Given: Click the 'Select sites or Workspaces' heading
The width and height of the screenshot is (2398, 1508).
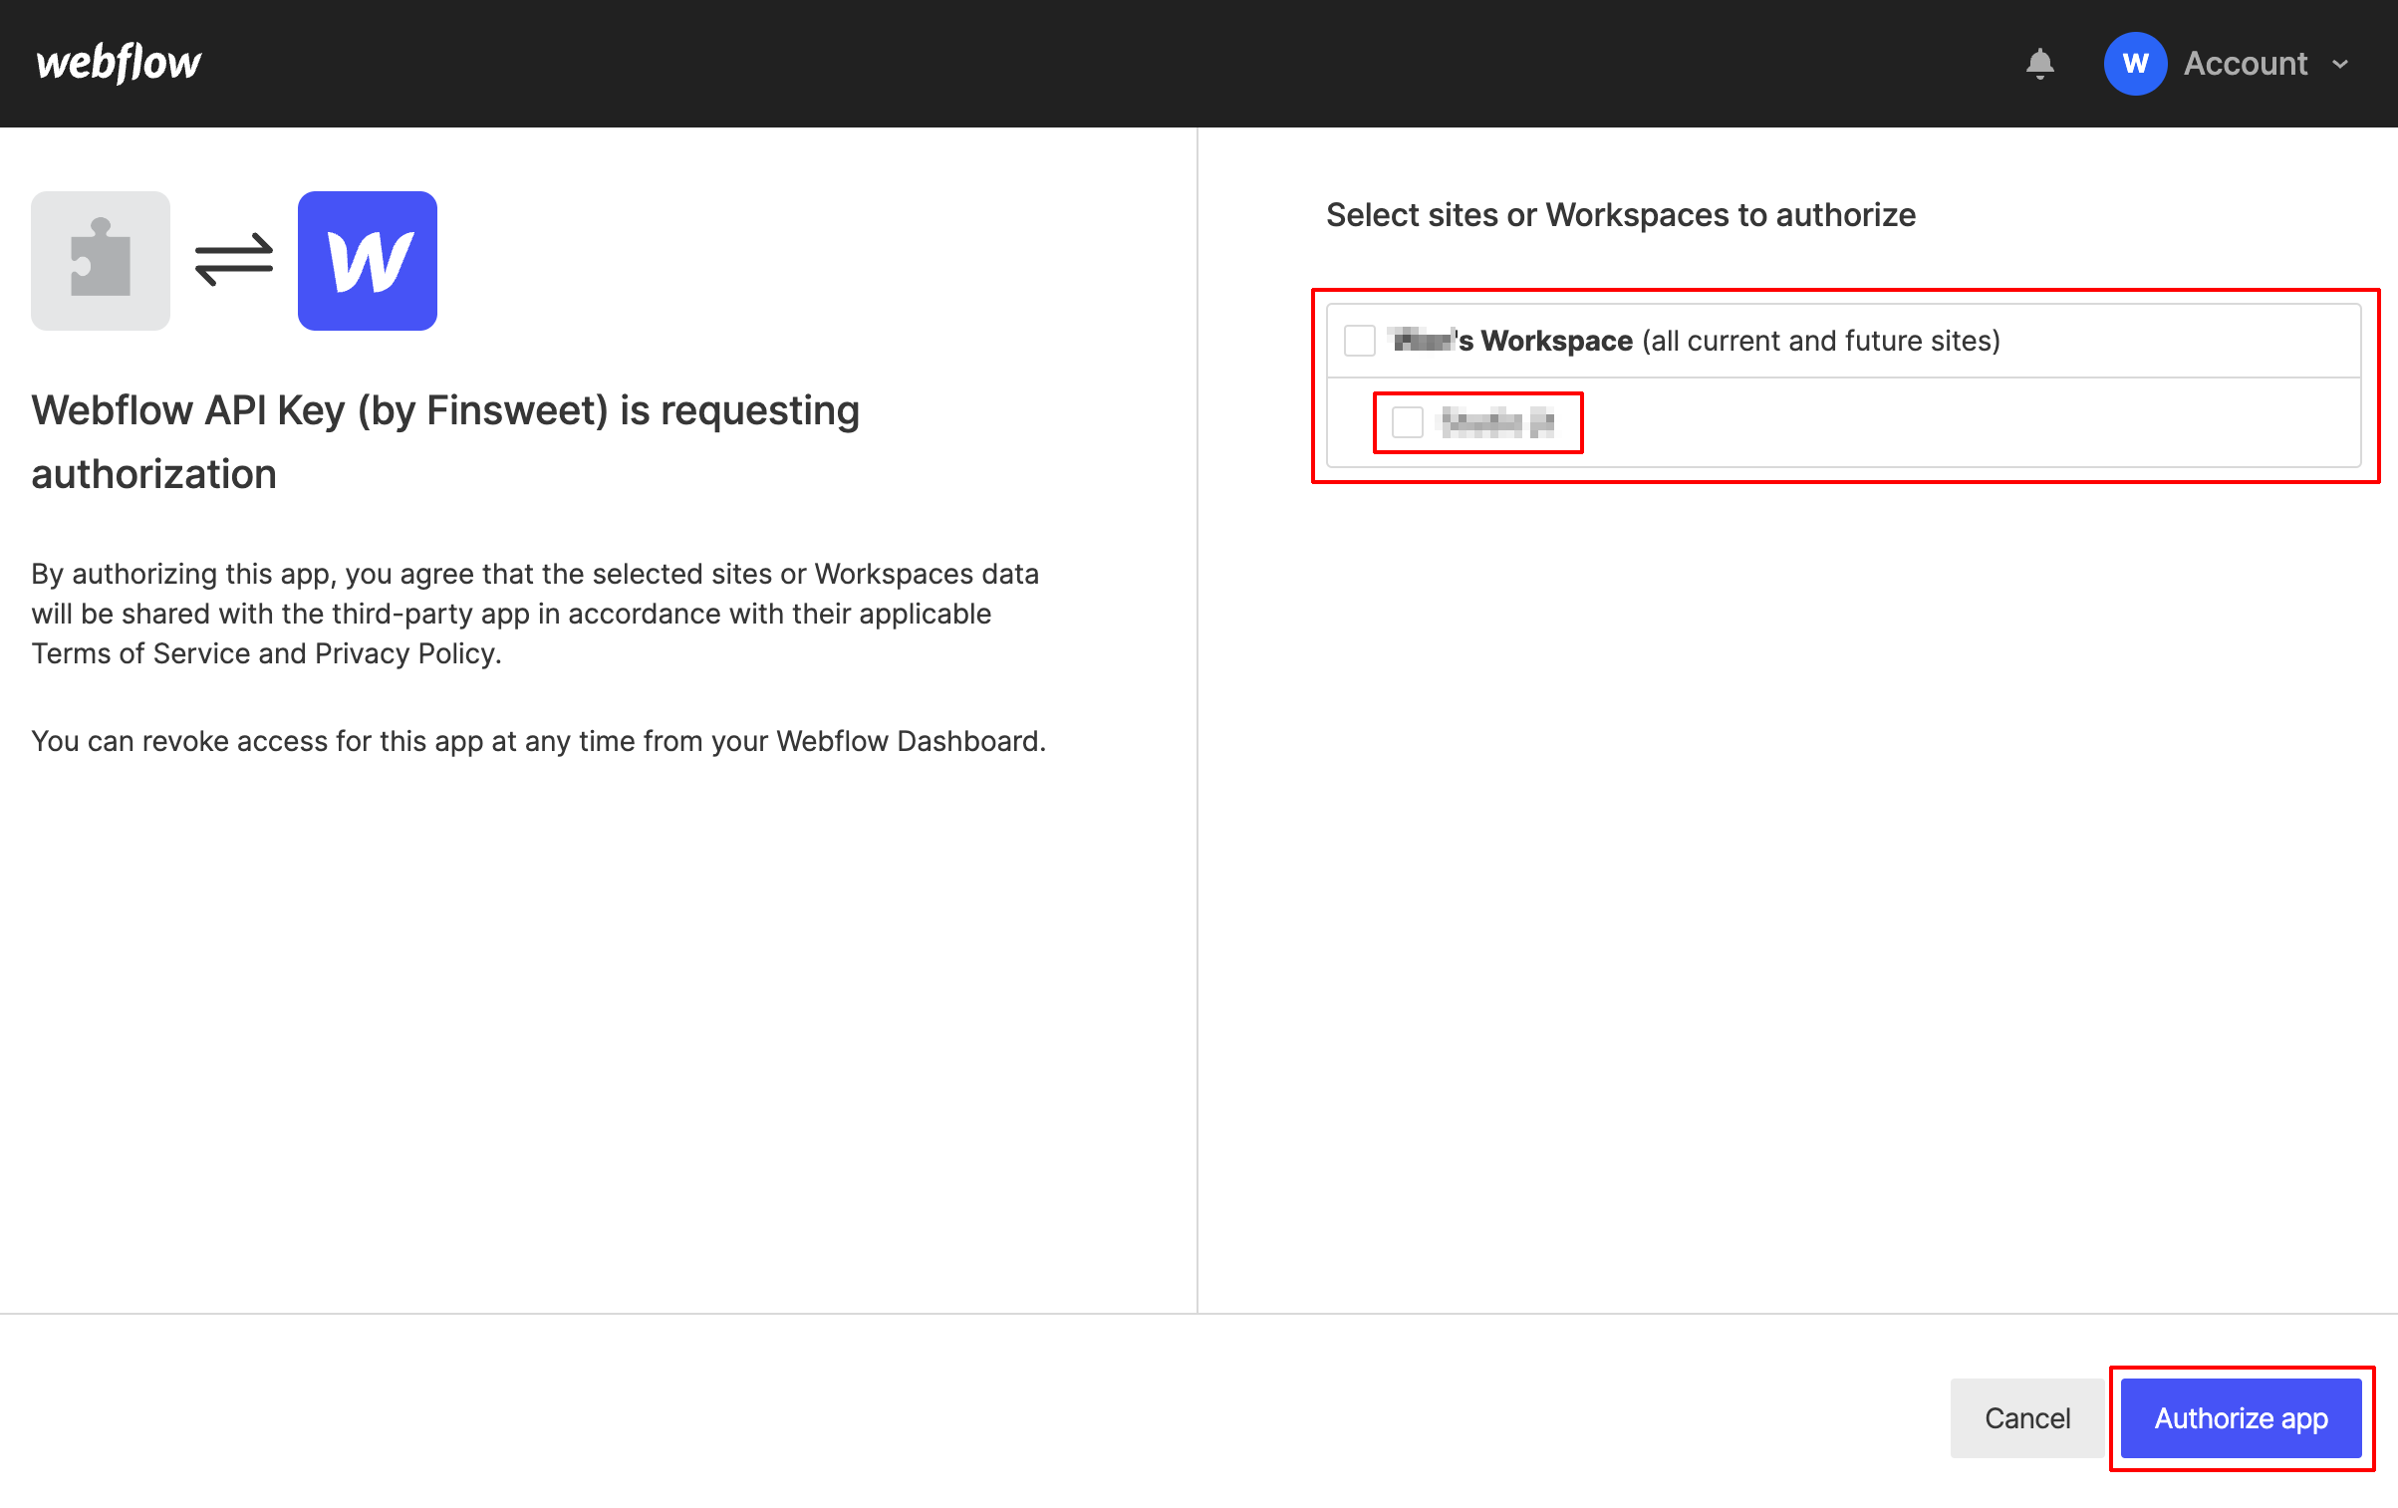Looking at the screenshot, I should pyautogui.click(x=1620, y=215).
